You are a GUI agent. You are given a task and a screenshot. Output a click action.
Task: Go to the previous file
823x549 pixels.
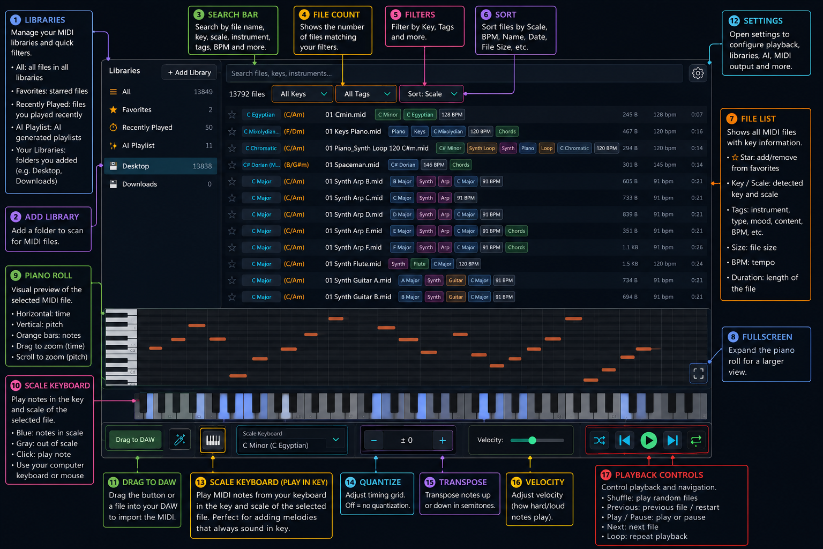[x=624, y=440]
